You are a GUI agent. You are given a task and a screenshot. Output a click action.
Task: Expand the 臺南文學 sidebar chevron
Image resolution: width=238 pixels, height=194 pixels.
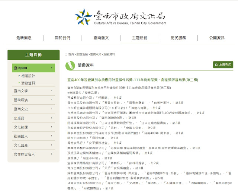(x=52, y=90)
